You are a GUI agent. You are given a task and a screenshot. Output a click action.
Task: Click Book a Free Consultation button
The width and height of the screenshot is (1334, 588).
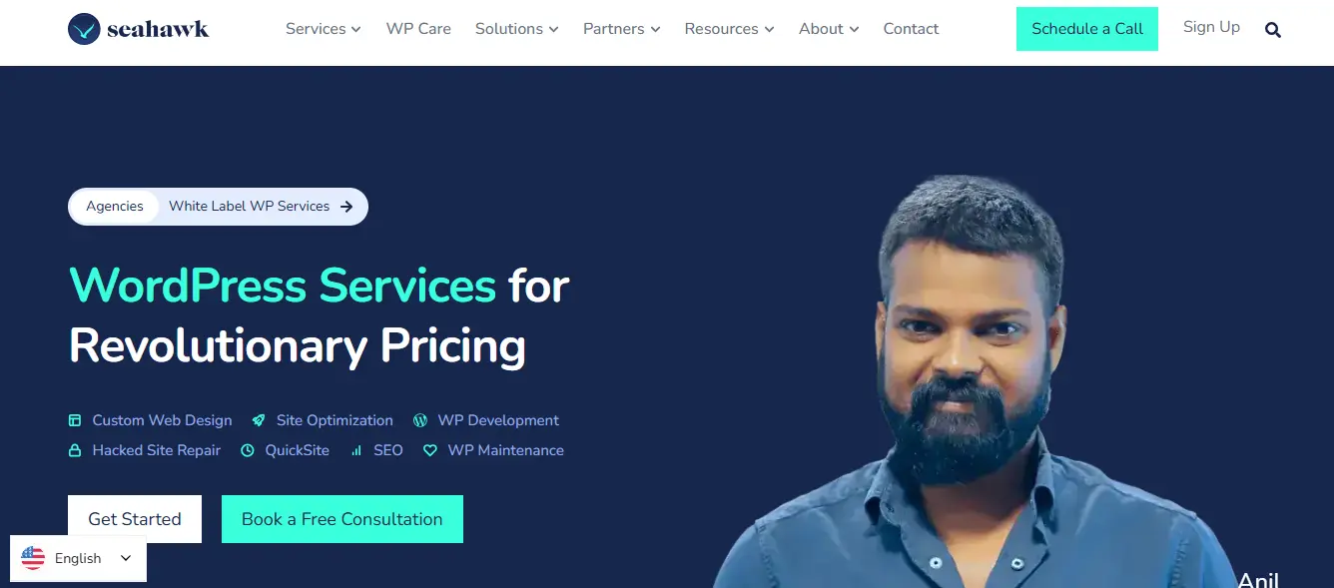click(342, 519)
